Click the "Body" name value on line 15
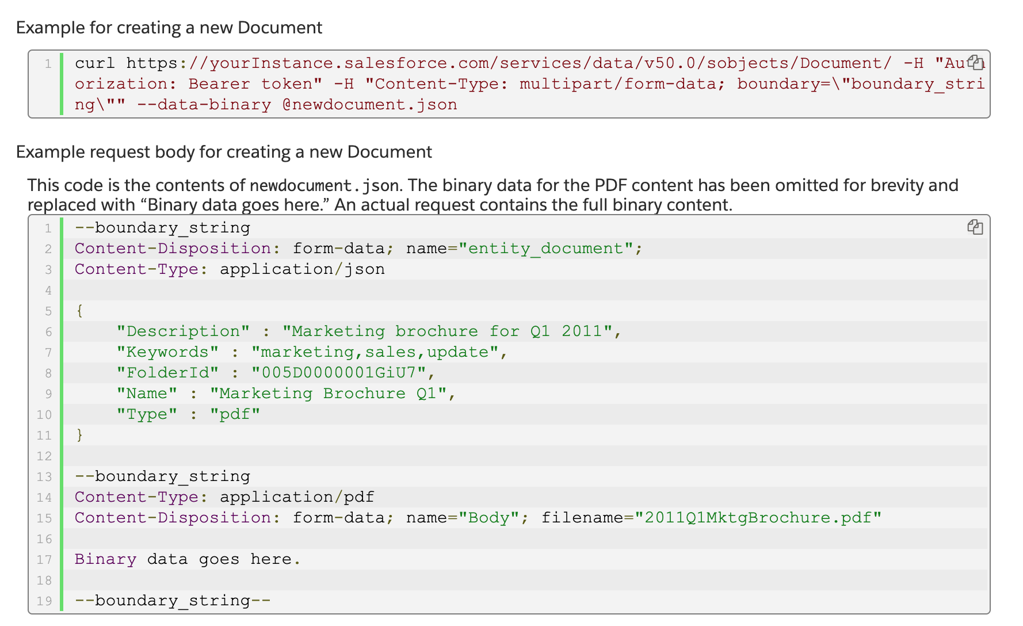1023x626 pixels. coord(489,518)
